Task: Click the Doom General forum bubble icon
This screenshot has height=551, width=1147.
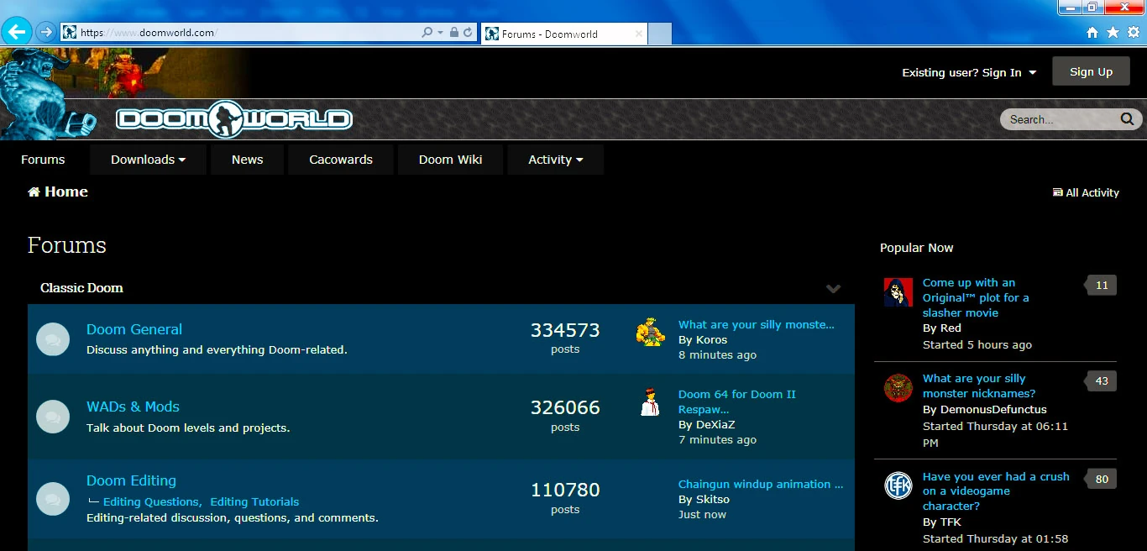Action: click(x=53, y=339)
